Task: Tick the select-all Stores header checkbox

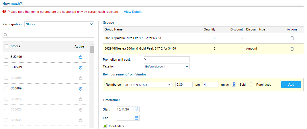Action: pos(7,46)
